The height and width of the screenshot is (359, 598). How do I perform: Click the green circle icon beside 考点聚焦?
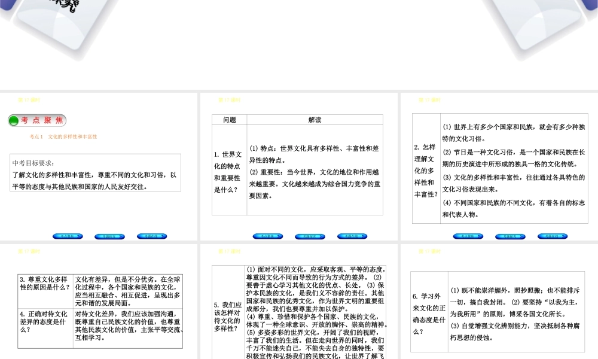14,120
